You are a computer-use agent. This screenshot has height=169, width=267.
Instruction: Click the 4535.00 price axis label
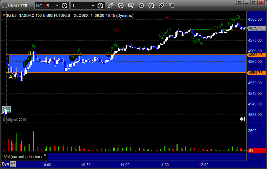pos(255,115)
